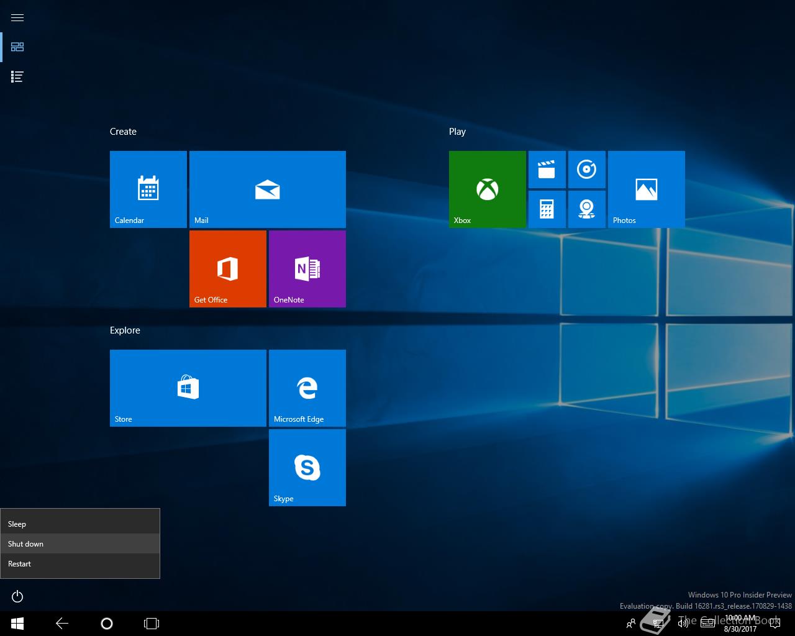Open Task View from the taskbar
Image resolution: width=795 pixels, height=636 pixels.
(x=152, y=624)
